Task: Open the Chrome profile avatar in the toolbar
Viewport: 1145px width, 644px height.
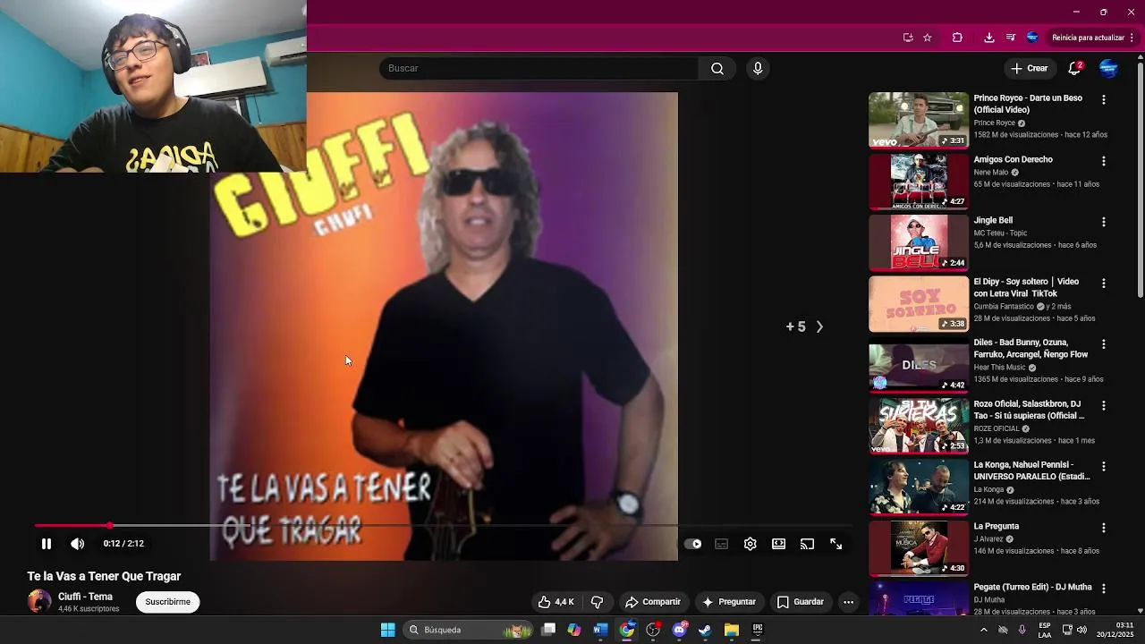Action: tap(1032, 38)
